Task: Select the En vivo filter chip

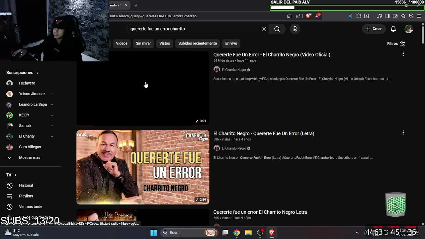Action: (231, 43)
